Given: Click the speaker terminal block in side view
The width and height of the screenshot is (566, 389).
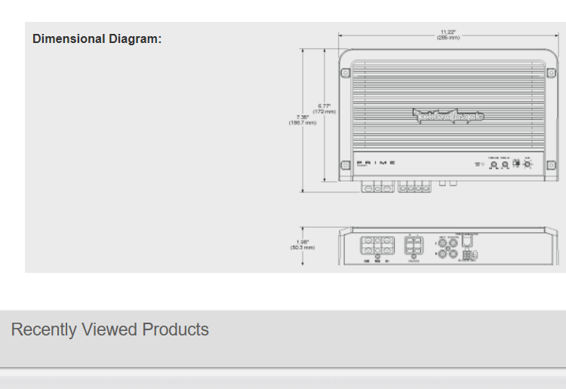Looking at the screenshot, I should coord(414,247).
